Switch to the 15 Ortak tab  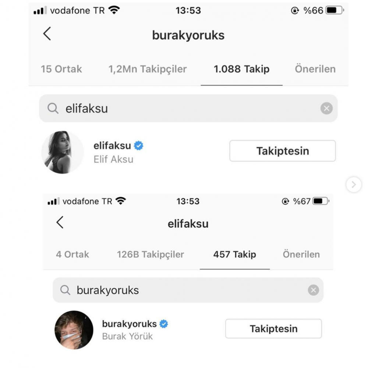point(61,69)
